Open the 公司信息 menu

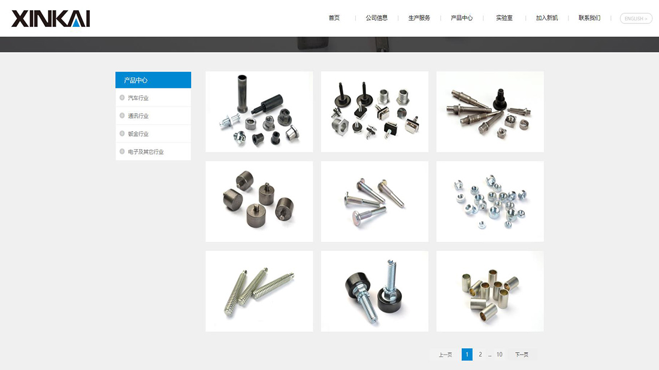[377, 18]
